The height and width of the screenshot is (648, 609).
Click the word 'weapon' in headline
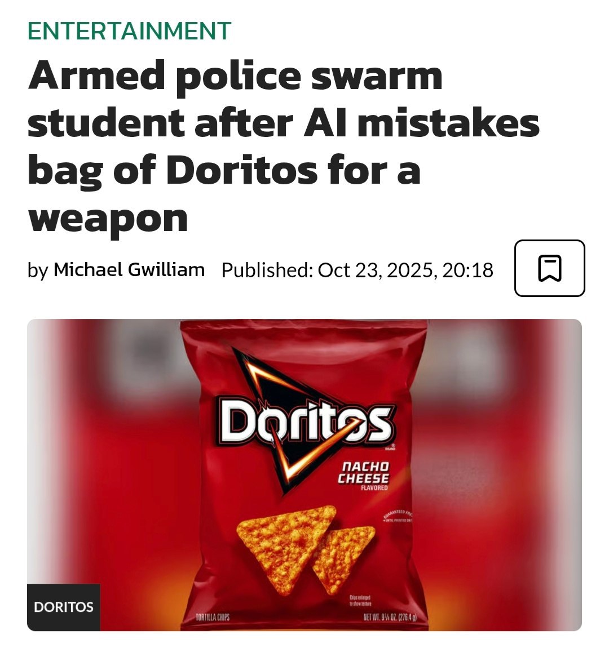tap(108, 219)
